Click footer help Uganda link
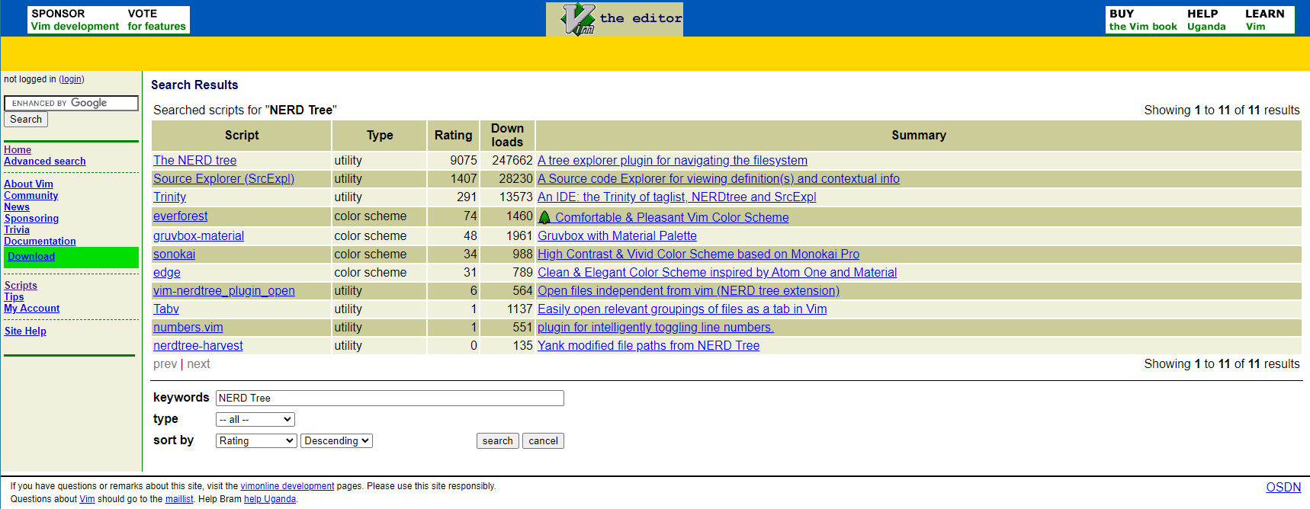Viewport: 1310px width, 509px height. (x=270, y=499)
